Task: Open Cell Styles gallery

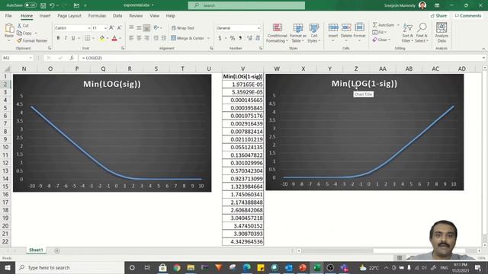Action: tap(313, 33)
